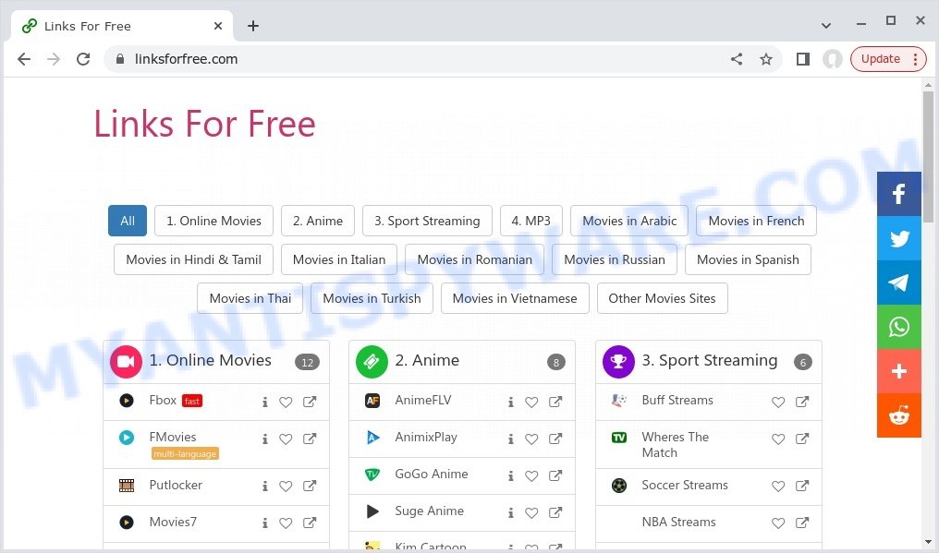Filter by Movies in Hindi & Tamil
939x553 pixels.
coord(193,259)
